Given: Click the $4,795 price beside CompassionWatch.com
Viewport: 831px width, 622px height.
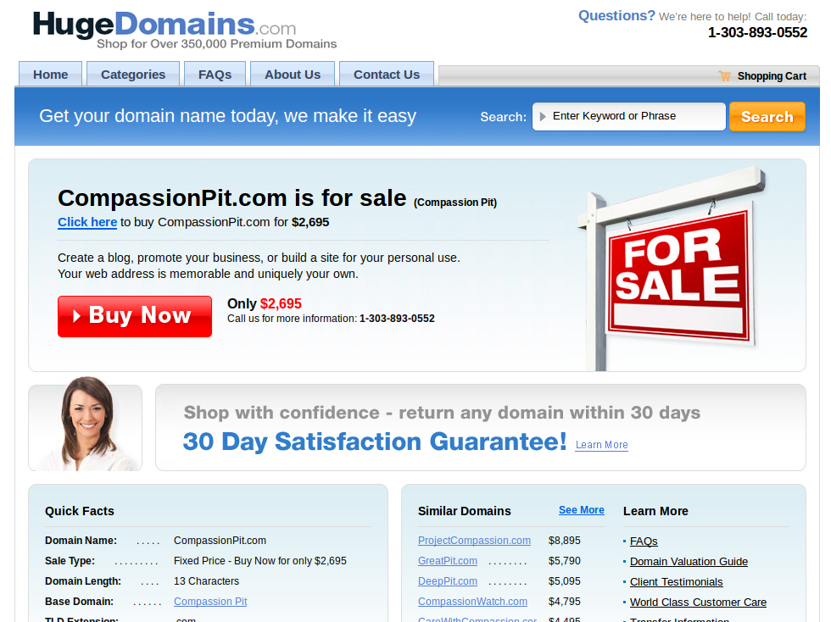Looking at the screenshot, I should [565, 602].
